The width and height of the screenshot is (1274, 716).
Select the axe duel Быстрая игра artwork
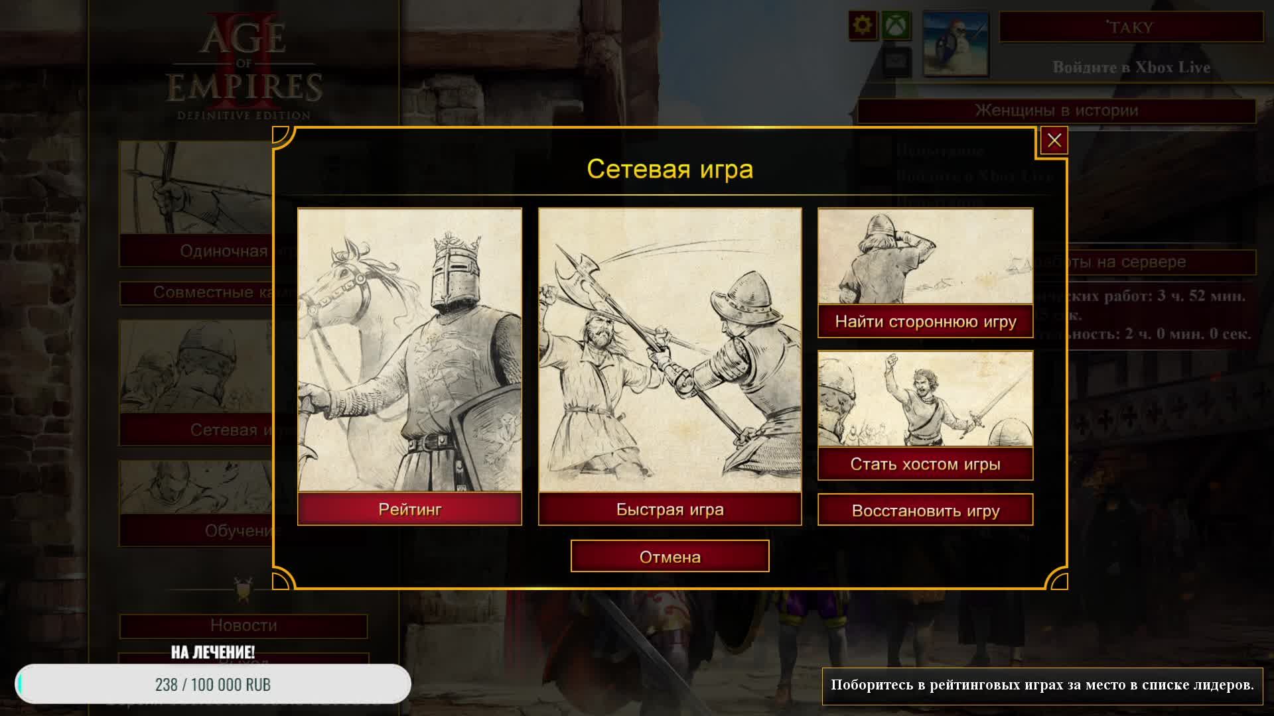[x=670, y=350]
